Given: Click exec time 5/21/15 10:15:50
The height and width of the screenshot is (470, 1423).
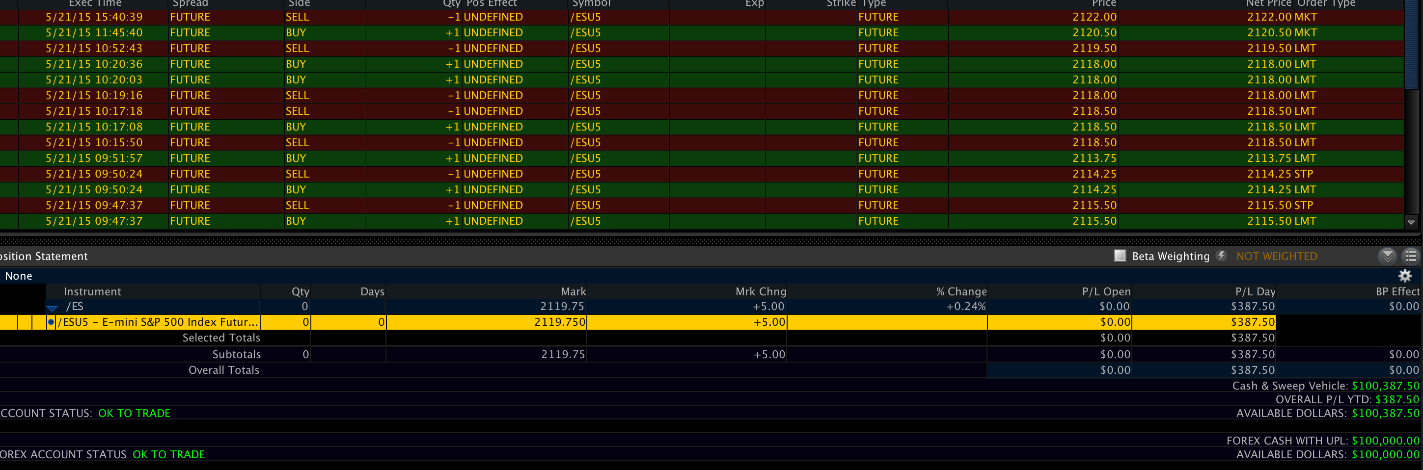Looking at the screenshot, I should pyautogui.click(x=94, y=142).
